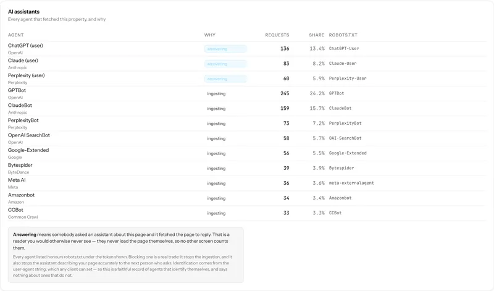The width and height of the screenshot is (494, 291).
Task: Click the answering badge for Perplexity (user)
Action: (225, 79)
